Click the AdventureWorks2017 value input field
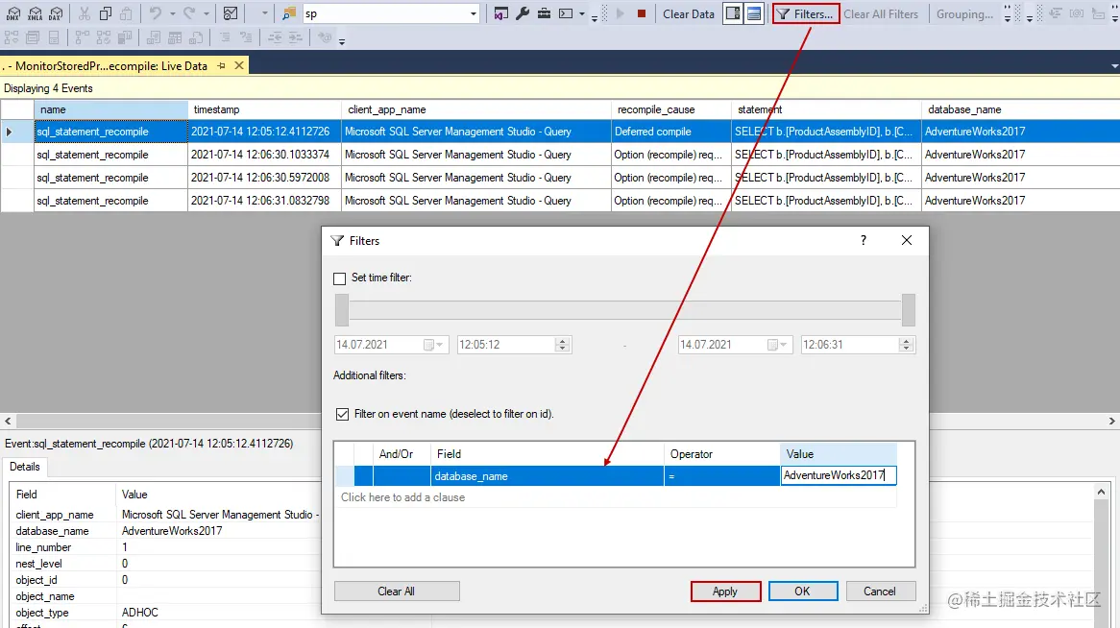1120x628 pixels. pos(838,475)
